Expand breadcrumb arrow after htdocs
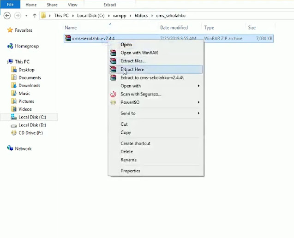Image resolution: width=294 pixels, height=238 pixels. point(152,16)
